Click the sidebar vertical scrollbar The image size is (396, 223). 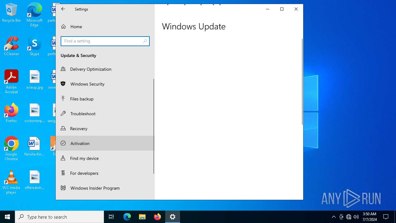[153, 126]
